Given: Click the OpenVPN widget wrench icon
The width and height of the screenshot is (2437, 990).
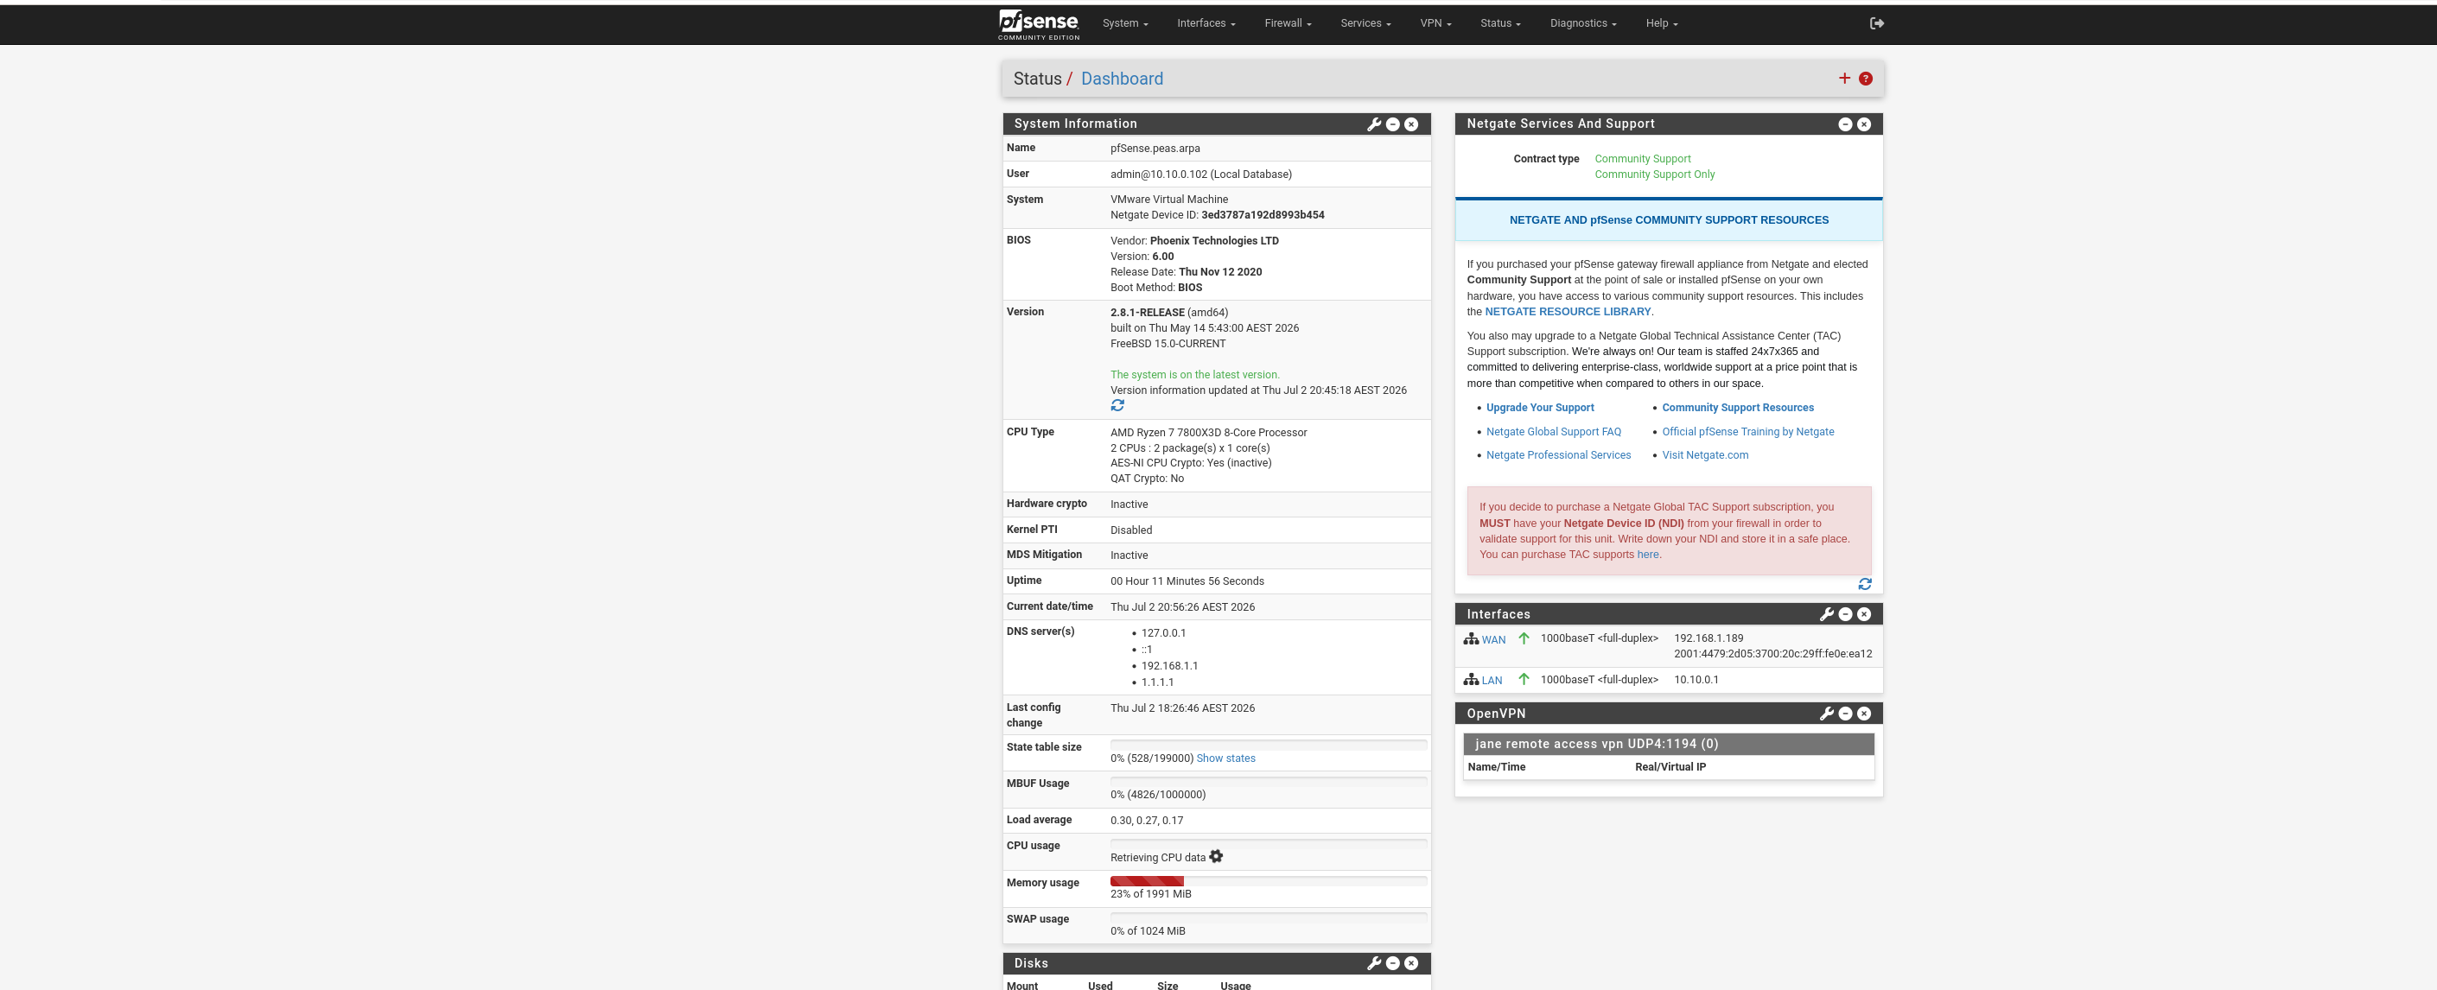Looking at the screenshot, I should [x=1827, y=713].
